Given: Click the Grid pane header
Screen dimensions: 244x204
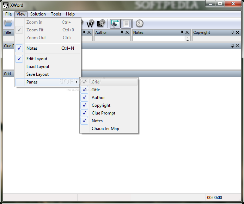Looking at the screenshot, I should pyautogui.click(x=122, y=74).
